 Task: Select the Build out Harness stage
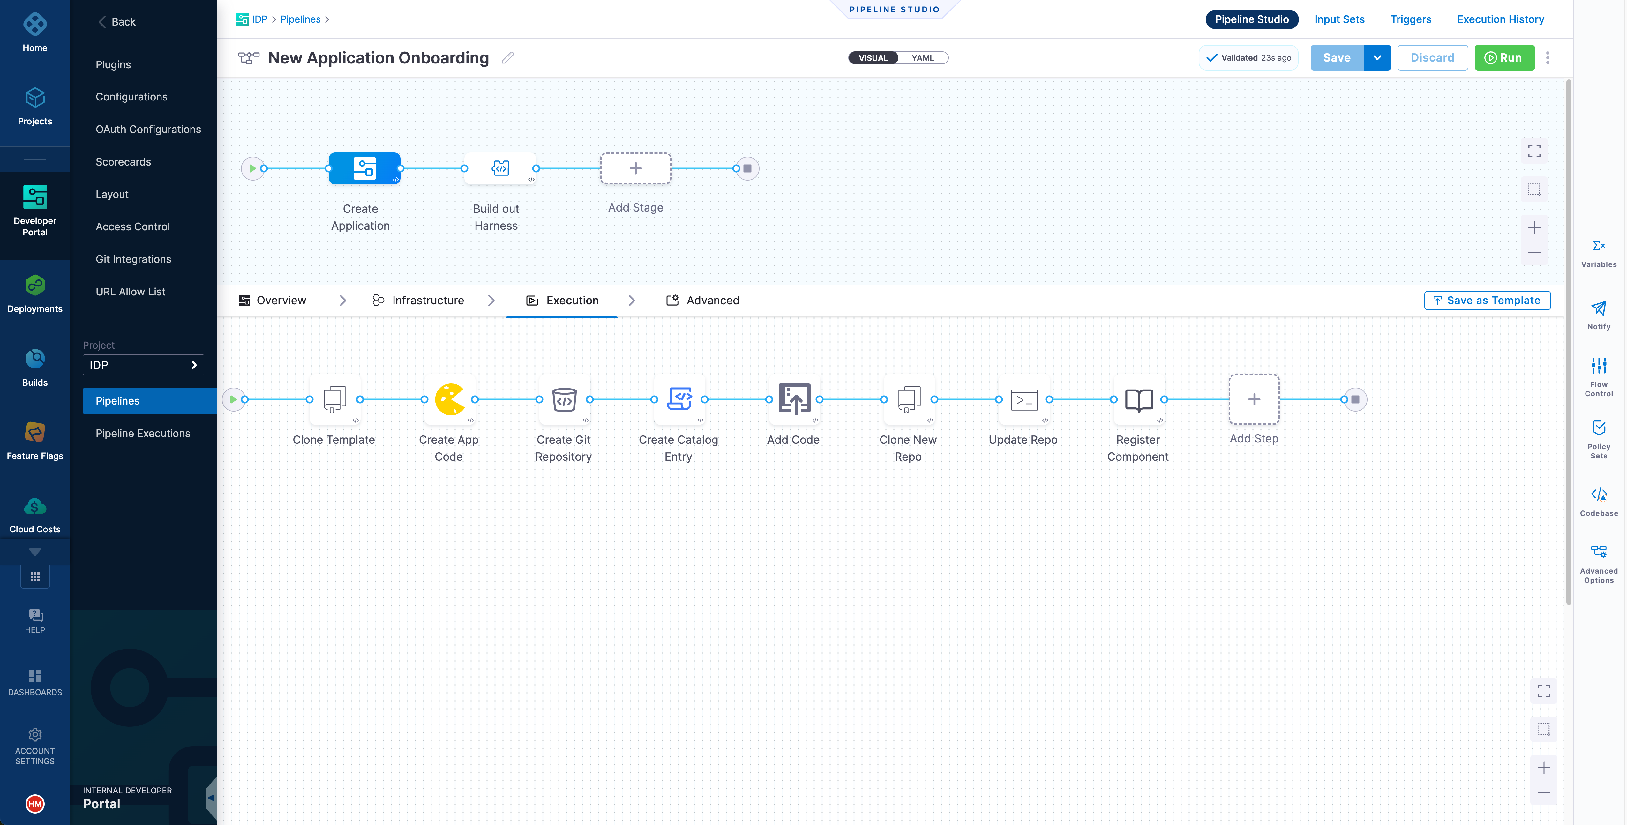499,168
